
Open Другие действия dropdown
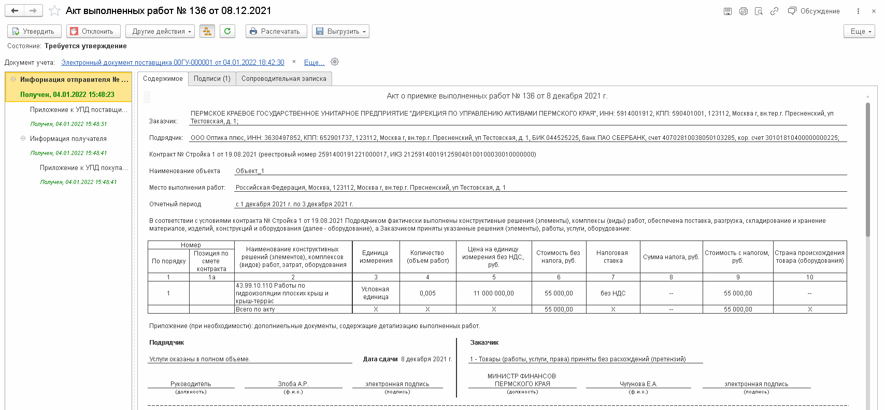pyautogui.click(x=160, y=31)
